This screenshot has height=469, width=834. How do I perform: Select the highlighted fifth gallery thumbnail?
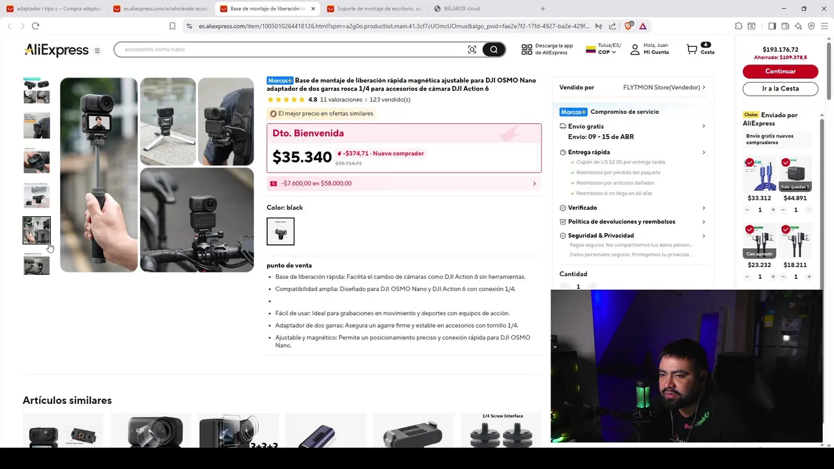click(36, 231)
